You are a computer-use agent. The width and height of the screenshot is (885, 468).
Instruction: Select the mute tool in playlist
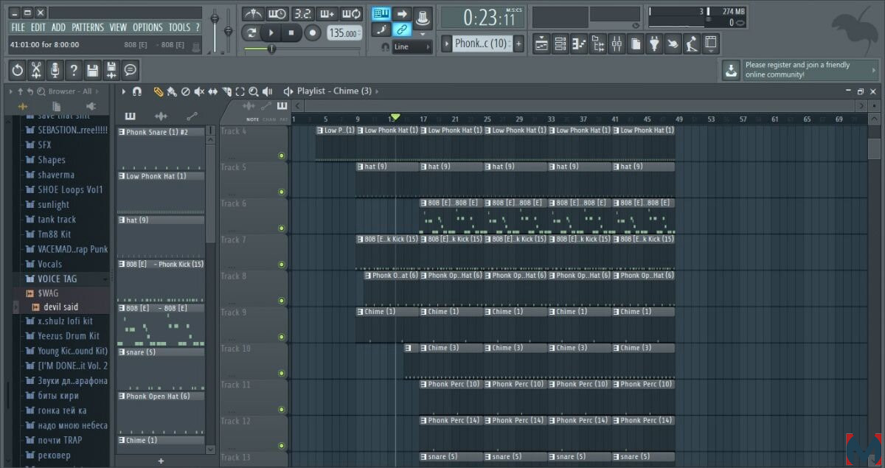click(199, 91)
